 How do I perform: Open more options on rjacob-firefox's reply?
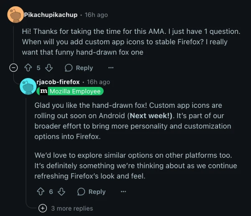click(x=123, y=191)
